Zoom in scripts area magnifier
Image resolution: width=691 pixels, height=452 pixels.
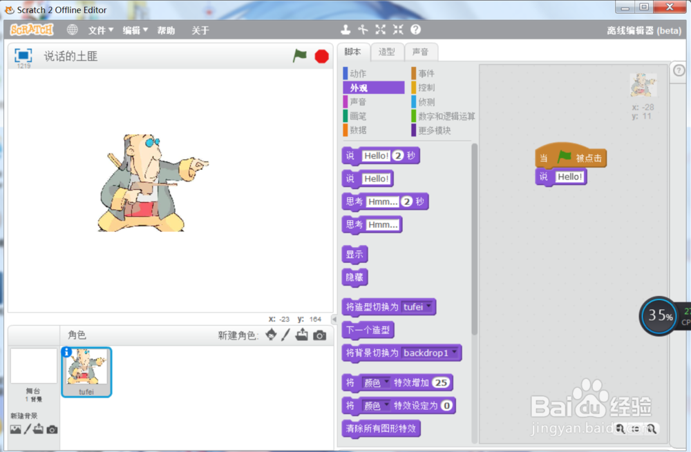(652, 429)
